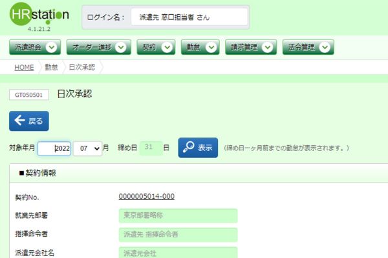This screenshot has width=388, height=258.
Task: Click into the year field showing 2022
Action: pos(54,148)
